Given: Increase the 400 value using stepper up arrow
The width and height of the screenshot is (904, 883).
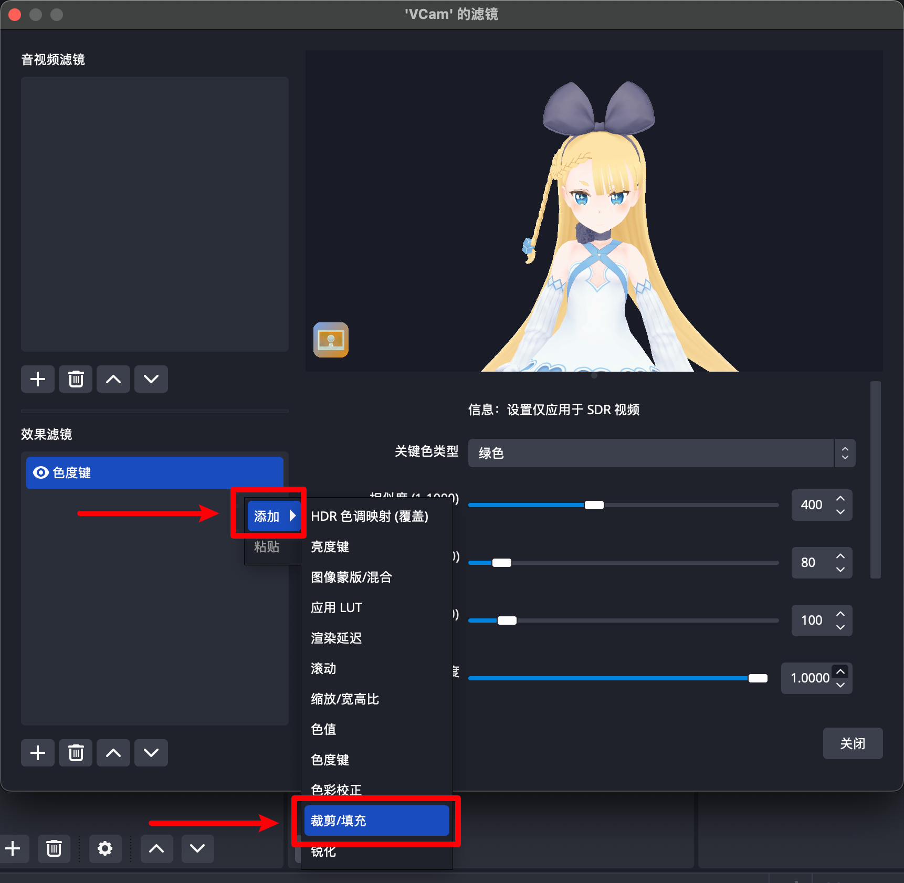Looking at the screenshot, I should point(840,498).
